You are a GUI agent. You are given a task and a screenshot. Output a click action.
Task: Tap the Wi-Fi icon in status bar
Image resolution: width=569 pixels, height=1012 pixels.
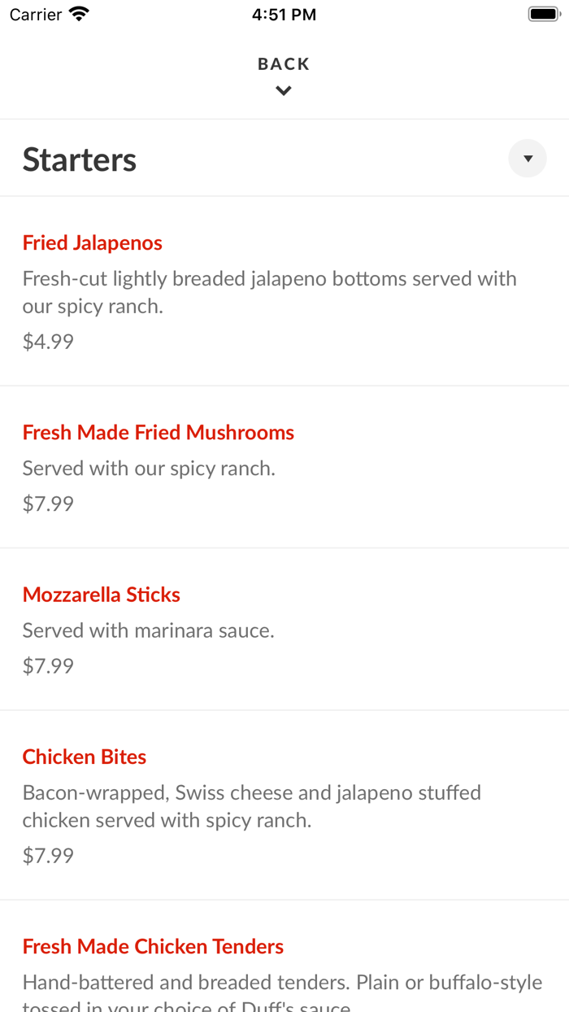point(76,12)
